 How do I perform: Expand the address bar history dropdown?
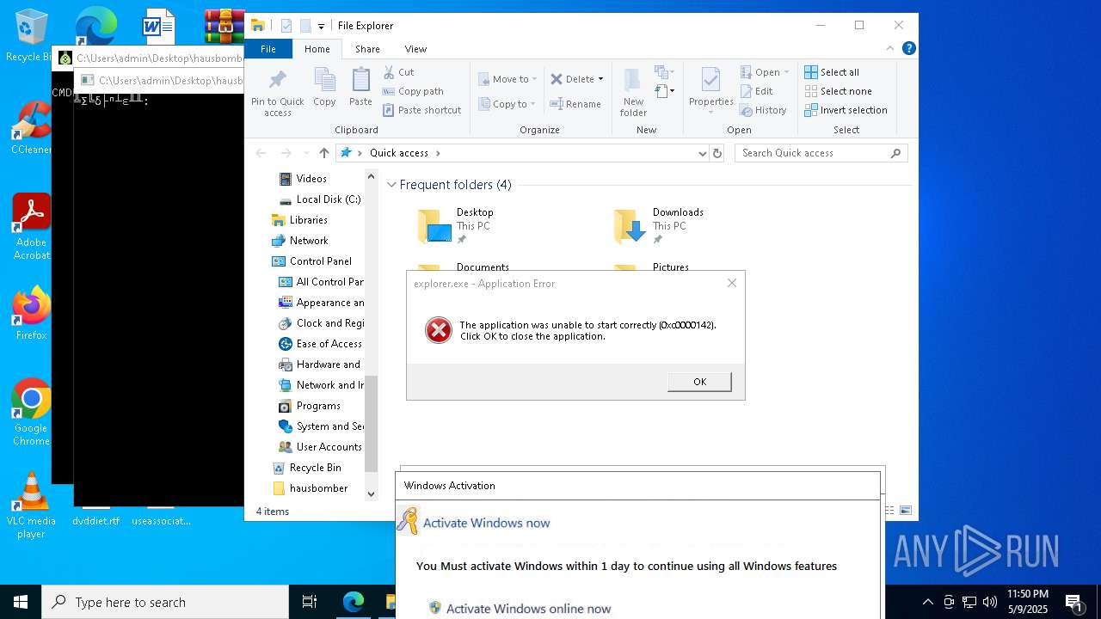702,153
